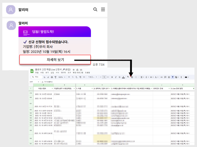Open the 100% zoom dropdown
The height and width of the screenshot is (147, 197).
62,77
